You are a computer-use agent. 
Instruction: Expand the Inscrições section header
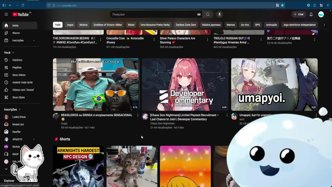(12, 110)
